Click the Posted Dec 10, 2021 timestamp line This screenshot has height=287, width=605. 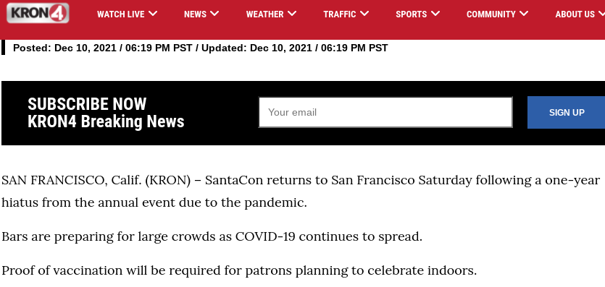pyautogui.click(x=200, y=48)
